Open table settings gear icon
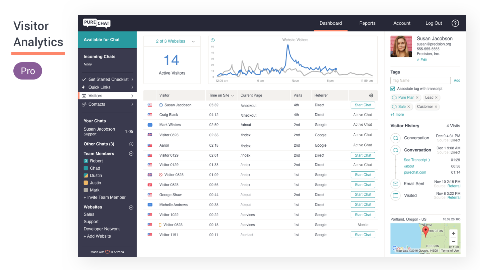Viewport: 480px width, 270px height. point(371,96)
